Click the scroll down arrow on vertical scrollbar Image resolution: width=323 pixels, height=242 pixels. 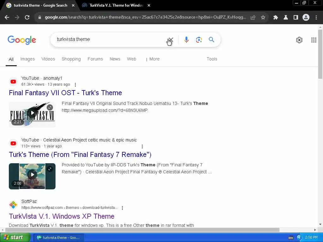320,224
